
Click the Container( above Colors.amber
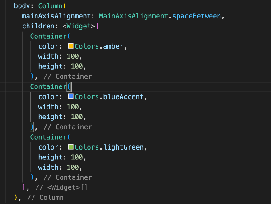pos(50,36)
